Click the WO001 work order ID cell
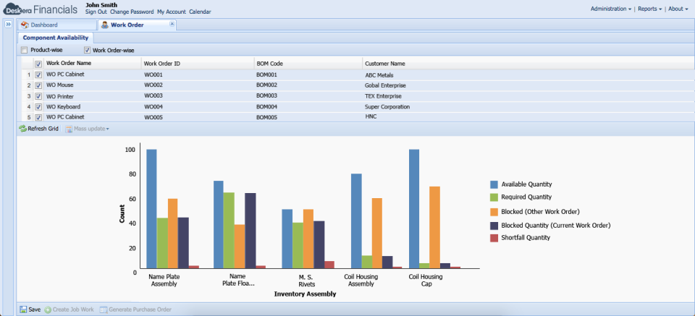Image resolution: width=695 pixels, height=316 pixels. coord(153,74)
